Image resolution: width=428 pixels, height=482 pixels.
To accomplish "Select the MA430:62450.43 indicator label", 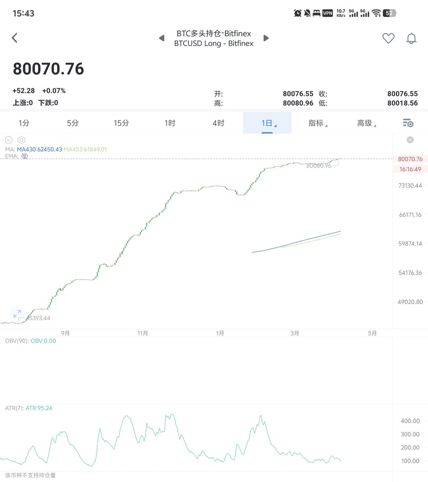I will [40, 149].
